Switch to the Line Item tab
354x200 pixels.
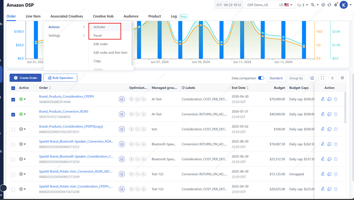coord(33,16)
